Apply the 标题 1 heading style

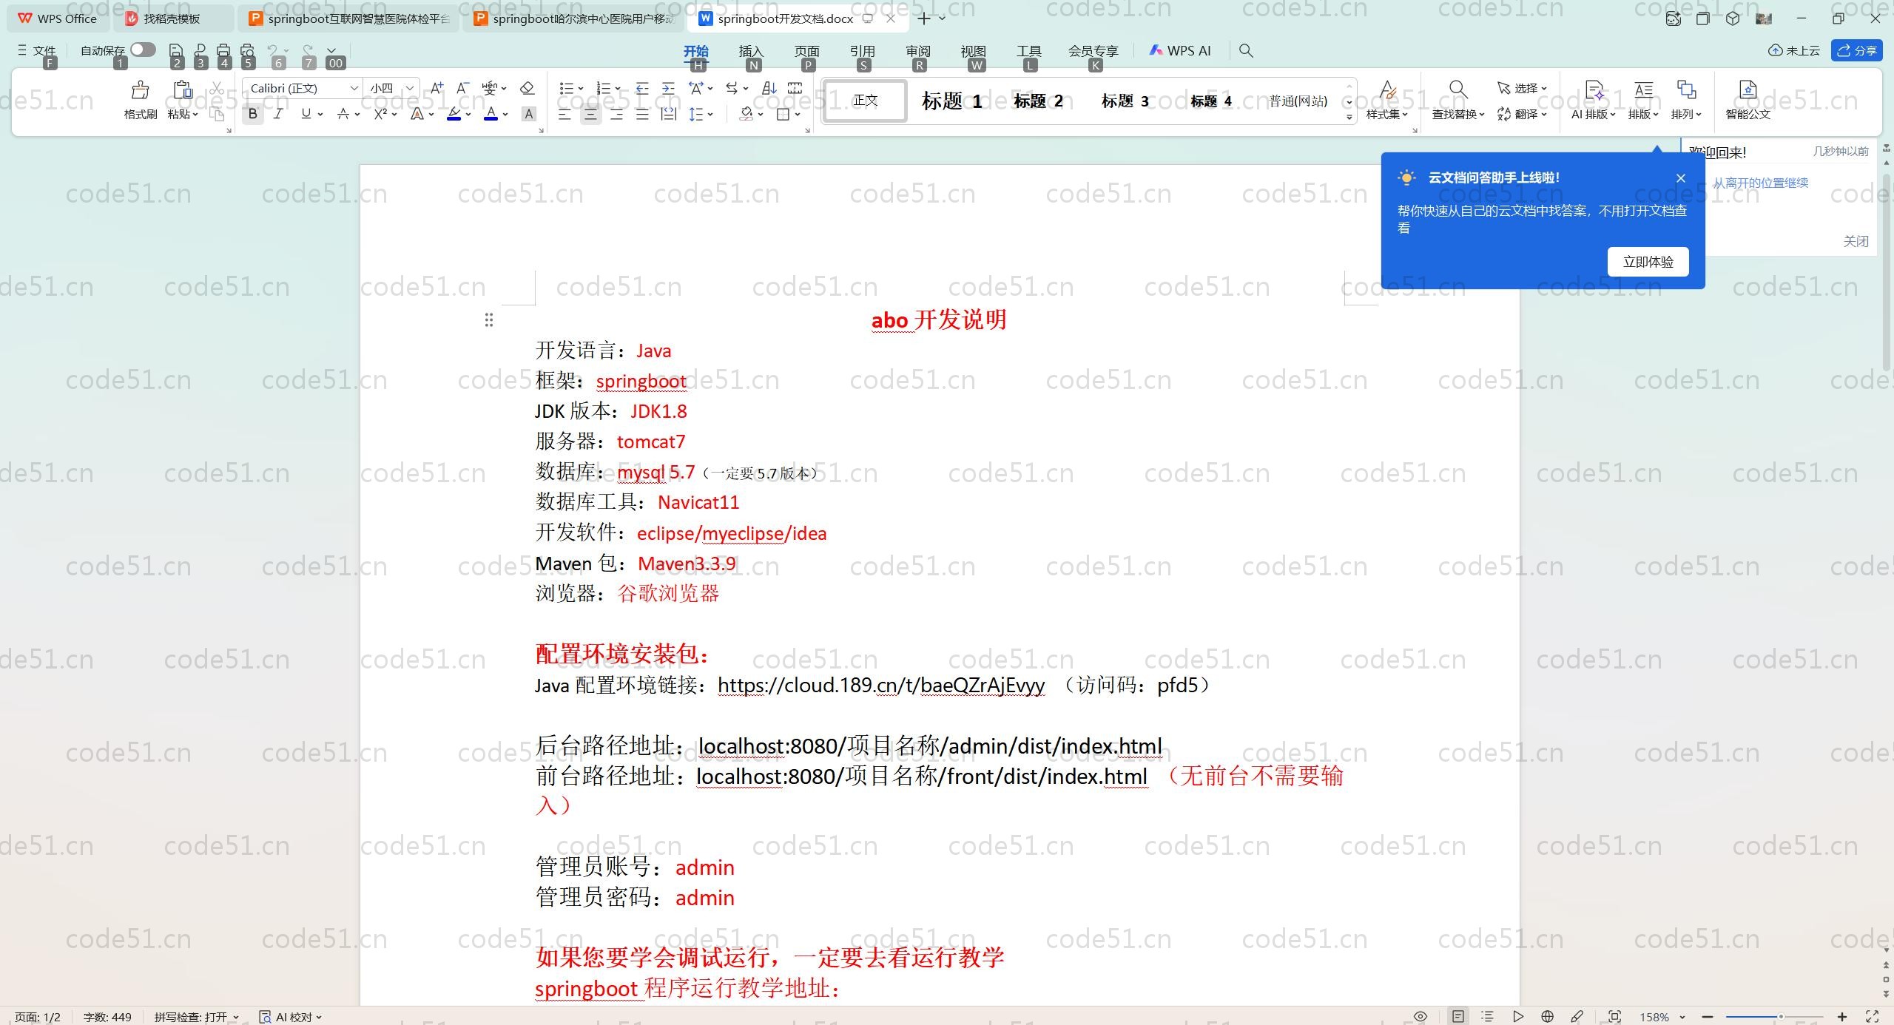pos(951,101)
